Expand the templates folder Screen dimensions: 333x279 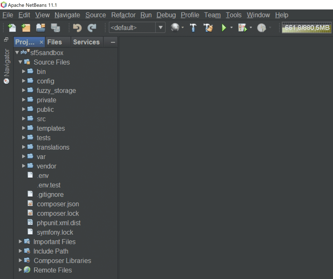click(23, 128)
